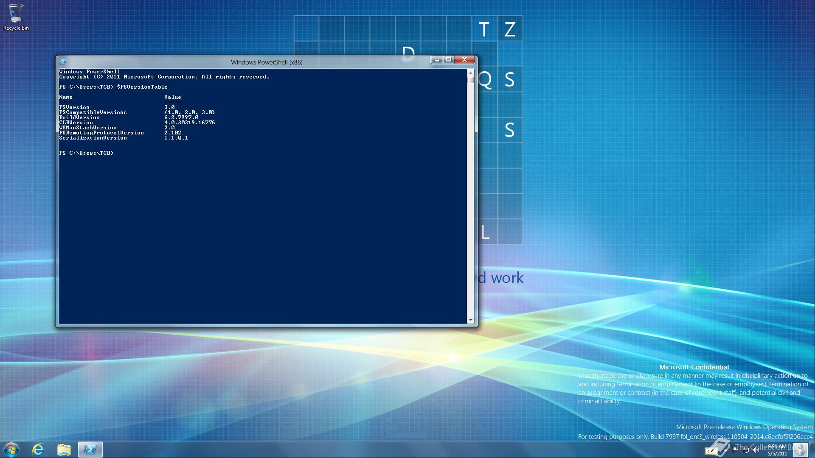Launch Internet Explorer from the taskbar
This screenshot has width=815, height=458.
pyautogui.click(x=38, y=450)
